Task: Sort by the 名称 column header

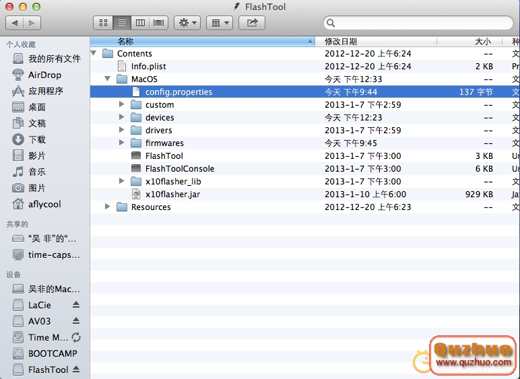Action: (x=202, y=42)
